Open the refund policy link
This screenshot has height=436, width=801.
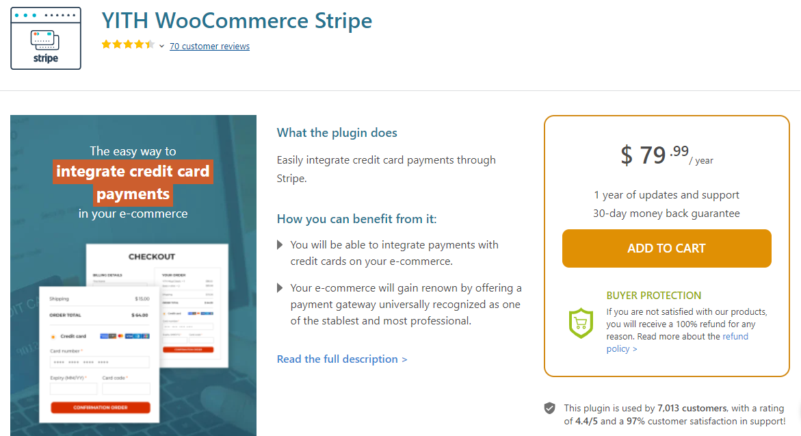pyautogui.click(x=677, y=342)
